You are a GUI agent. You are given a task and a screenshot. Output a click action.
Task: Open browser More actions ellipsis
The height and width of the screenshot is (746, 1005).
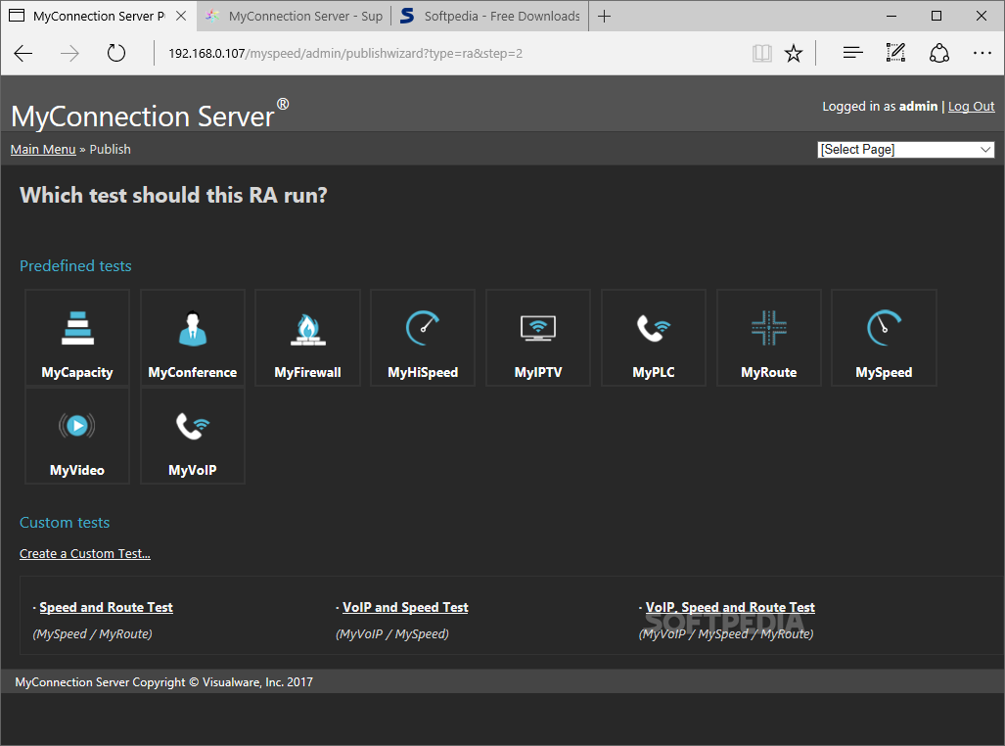point(982,53)
